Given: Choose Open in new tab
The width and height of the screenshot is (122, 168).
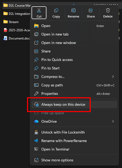Looking at the screenshot, I should [74, 34].
